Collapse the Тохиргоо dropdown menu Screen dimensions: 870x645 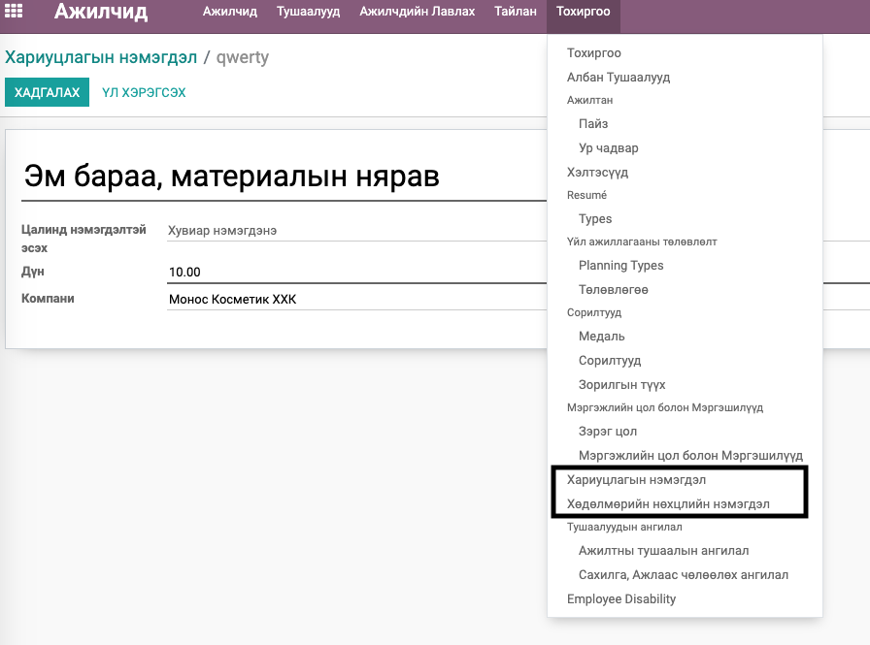tap(584, 12)
